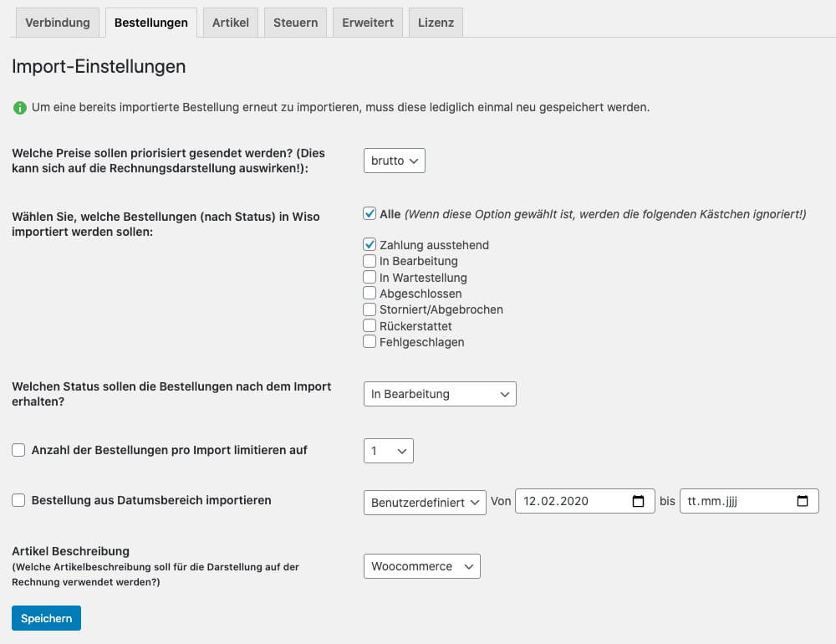Expand the post-import status dropdown
Viewport: 836px width, 644px height.
click(440, 394)
